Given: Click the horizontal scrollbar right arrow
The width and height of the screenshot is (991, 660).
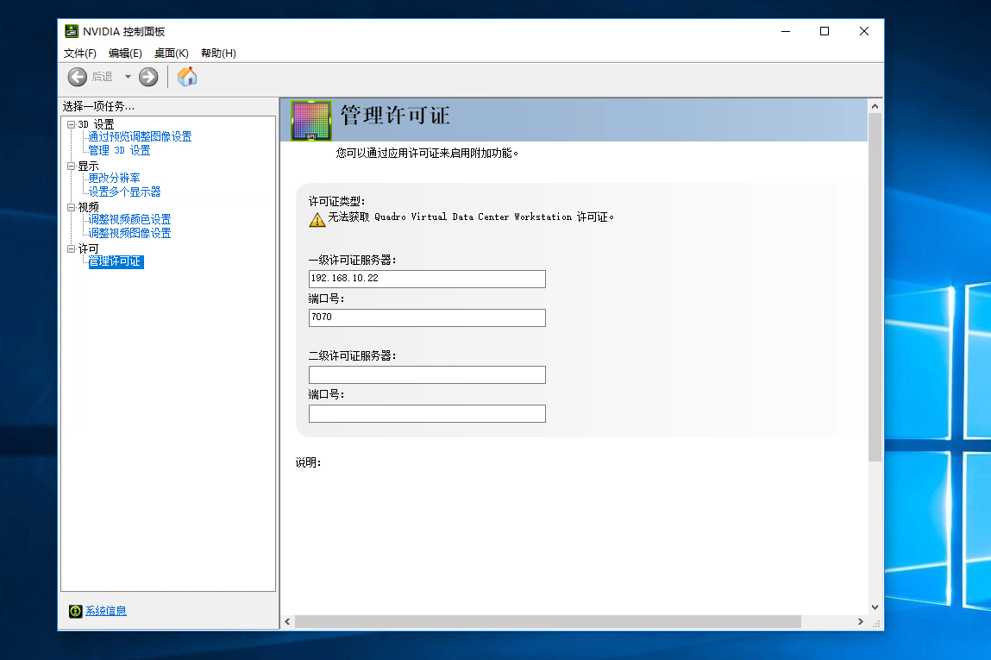Looking at the screenshot, I should tap(860, 621).
